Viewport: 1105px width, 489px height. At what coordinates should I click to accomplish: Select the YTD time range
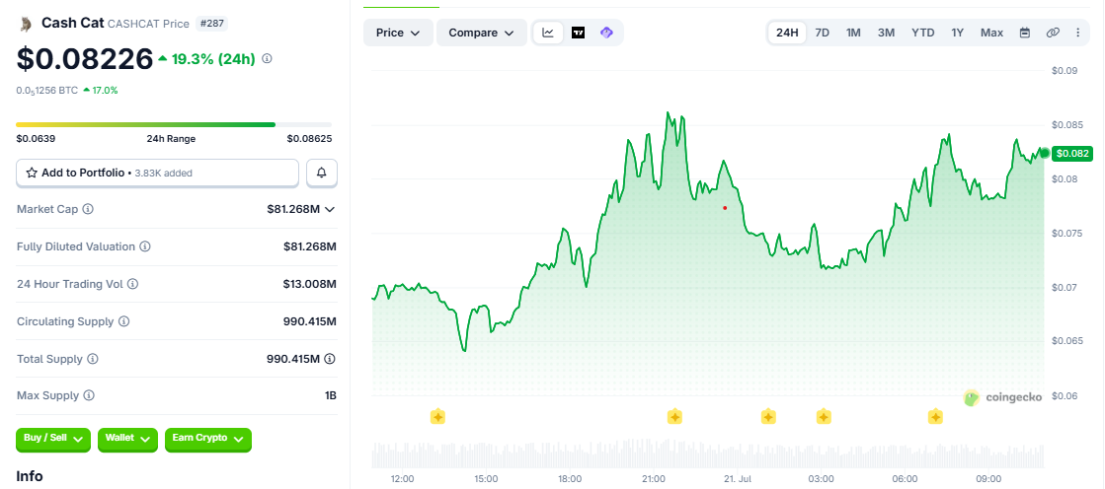[x=922, y=33]
